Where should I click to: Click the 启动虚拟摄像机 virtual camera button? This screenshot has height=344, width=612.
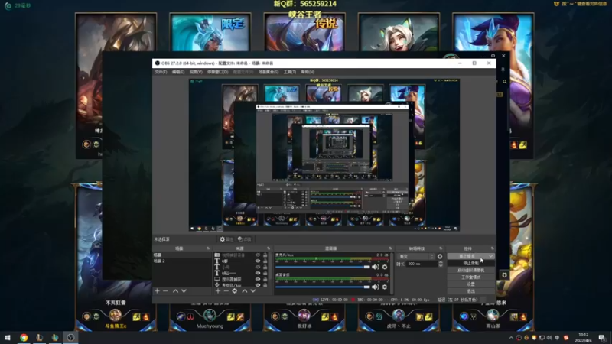tap(470, 271)
